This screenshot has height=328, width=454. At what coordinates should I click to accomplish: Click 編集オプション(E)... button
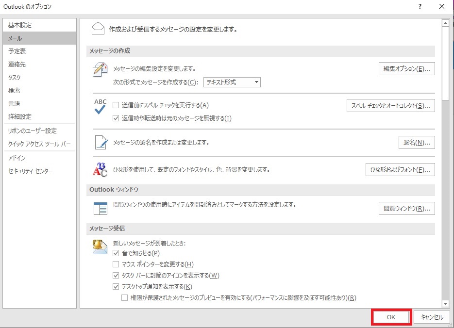[x=406, y=69]
